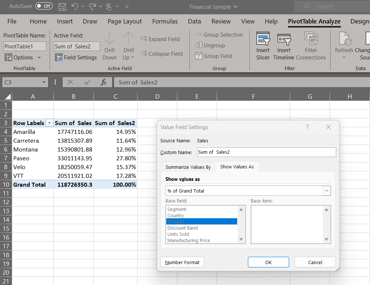Open Field Settings for the active field
370x285 pixels.
coord(76,58)
